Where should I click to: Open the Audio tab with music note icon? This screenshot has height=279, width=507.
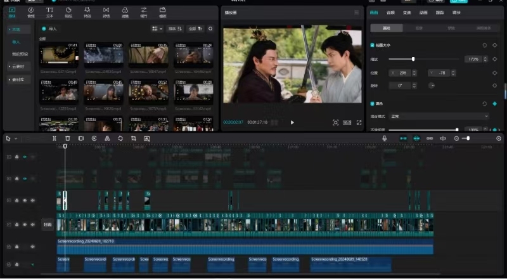[30, 12]
